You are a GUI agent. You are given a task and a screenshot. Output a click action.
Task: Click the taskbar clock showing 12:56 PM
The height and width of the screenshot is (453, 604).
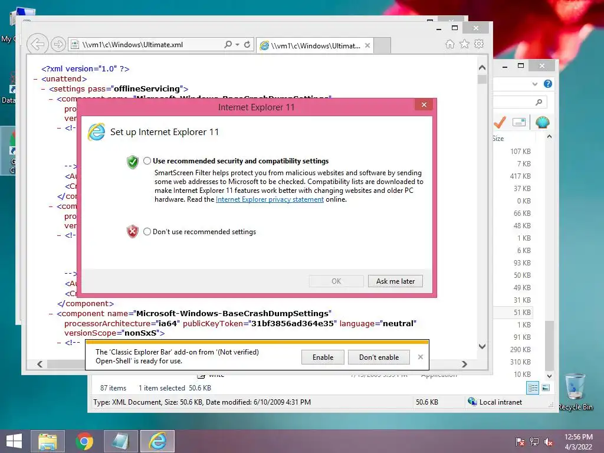(578, 441)
